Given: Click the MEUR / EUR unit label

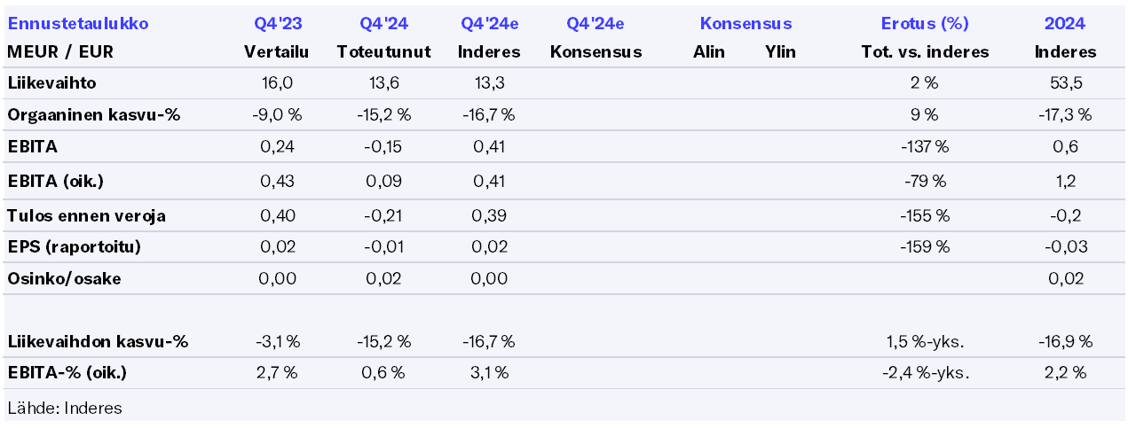Looking at the screenshot, I should coord(60,52).
